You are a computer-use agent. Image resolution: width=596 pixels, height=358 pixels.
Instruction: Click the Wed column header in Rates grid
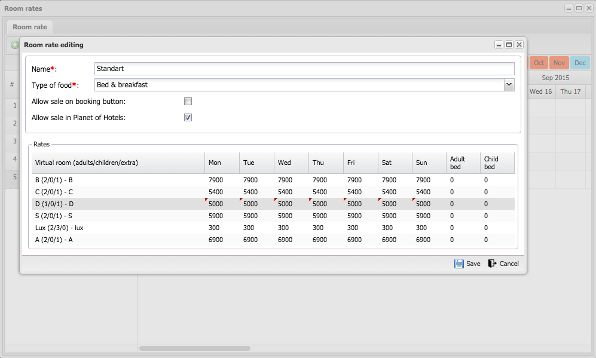point(291,163)
